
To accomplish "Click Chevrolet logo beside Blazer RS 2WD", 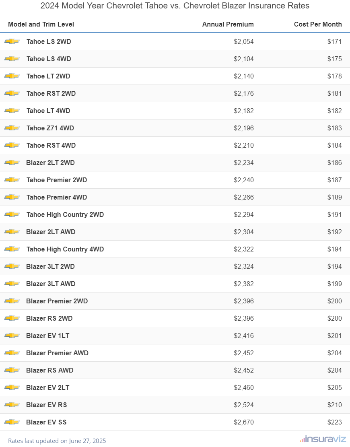I will 12,318.
